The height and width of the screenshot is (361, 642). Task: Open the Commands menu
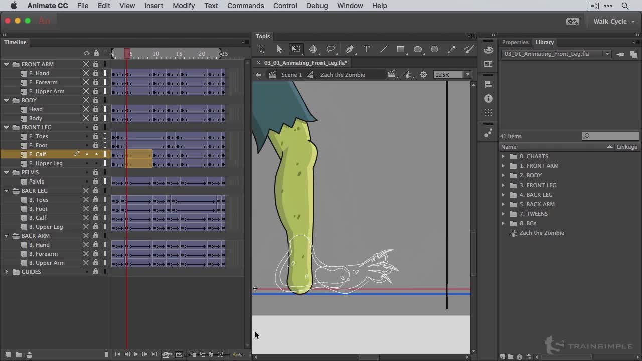pyautogui.click(x=245, y=6)
